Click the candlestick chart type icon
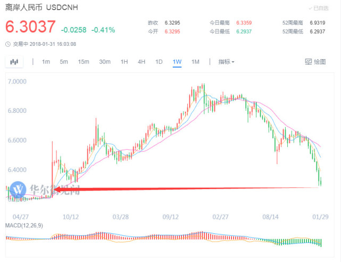 tap(14, 62)
